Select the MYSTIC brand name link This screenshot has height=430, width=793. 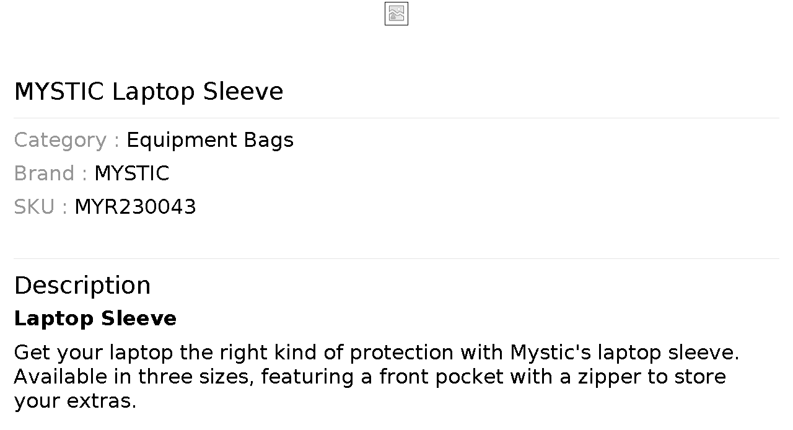[x=131, y=173]
